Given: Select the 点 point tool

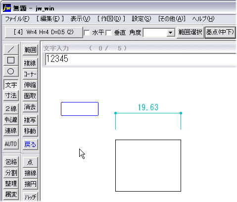Looking at the screenshot, I should 30,162.
